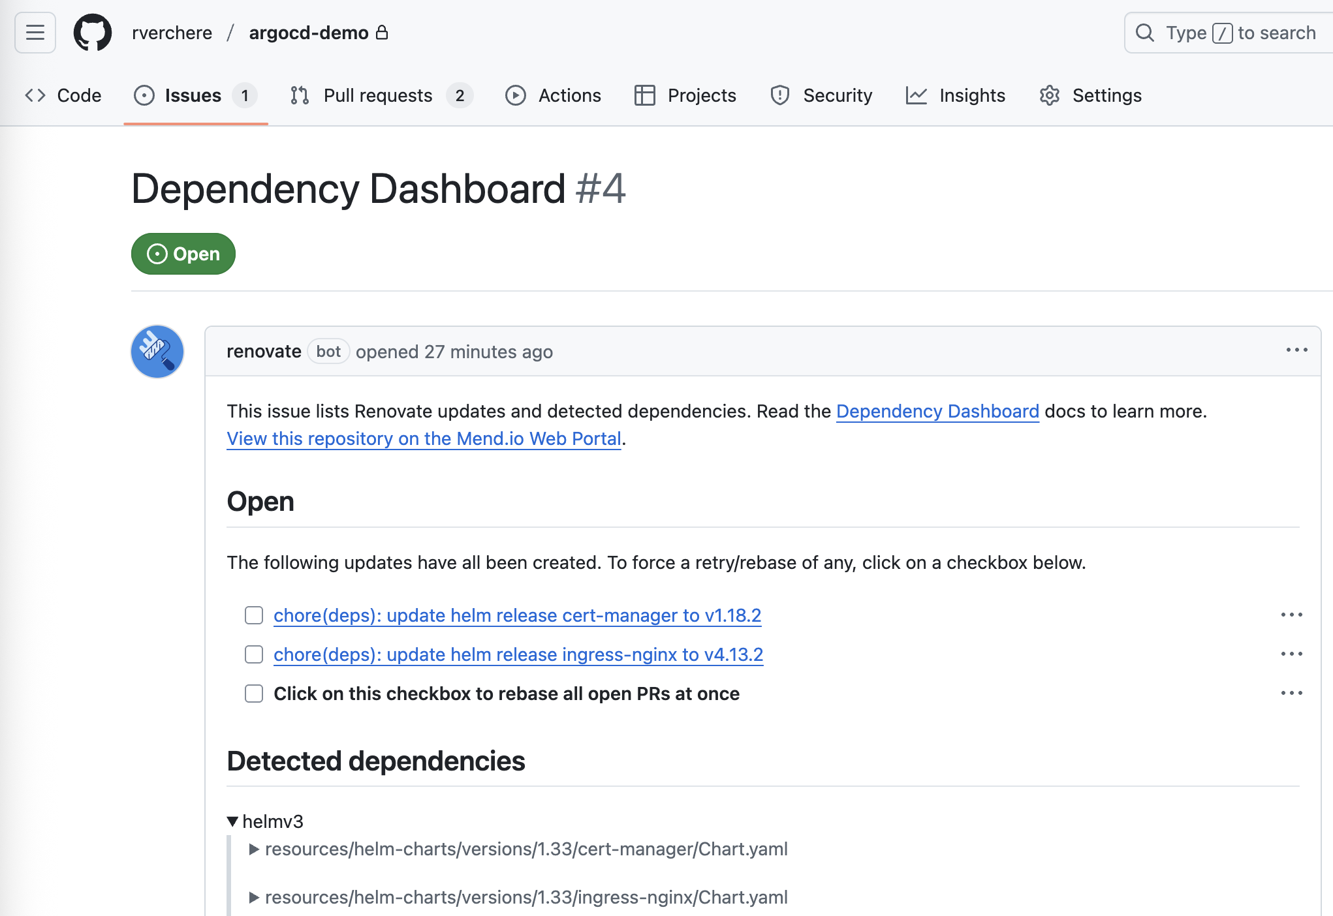Image resolution: width=1333 pixels, height=916 pixels.
Task: Click the renovate bot avatar
Action: point(157,352)
